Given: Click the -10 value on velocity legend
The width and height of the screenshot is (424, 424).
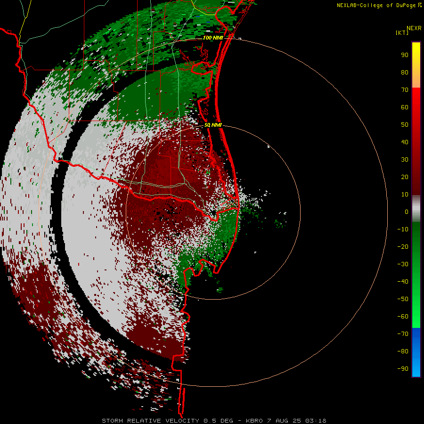Looking at the screenshot, I should (403, 229).
